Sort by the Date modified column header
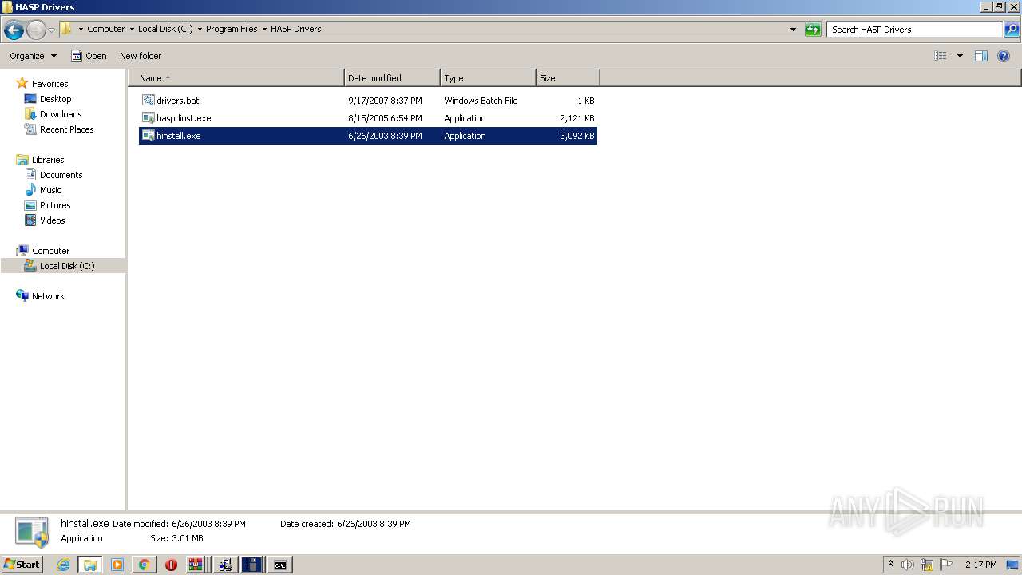The height and width of the screenshot is (575, 1022). [392, 78]
